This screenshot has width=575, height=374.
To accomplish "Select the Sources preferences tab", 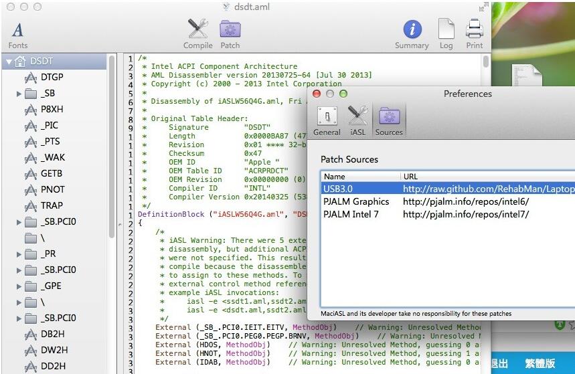I will click(x=389, y=121).
